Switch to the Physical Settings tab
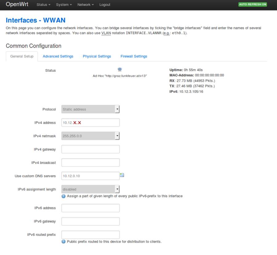This screenshot has width=277, height=255. 97,56
